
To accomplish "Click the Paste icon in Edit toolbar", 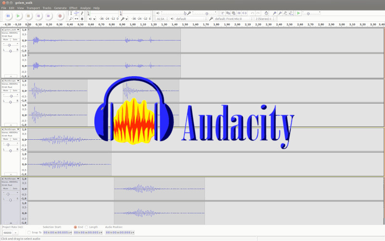I will pos(233,13).
